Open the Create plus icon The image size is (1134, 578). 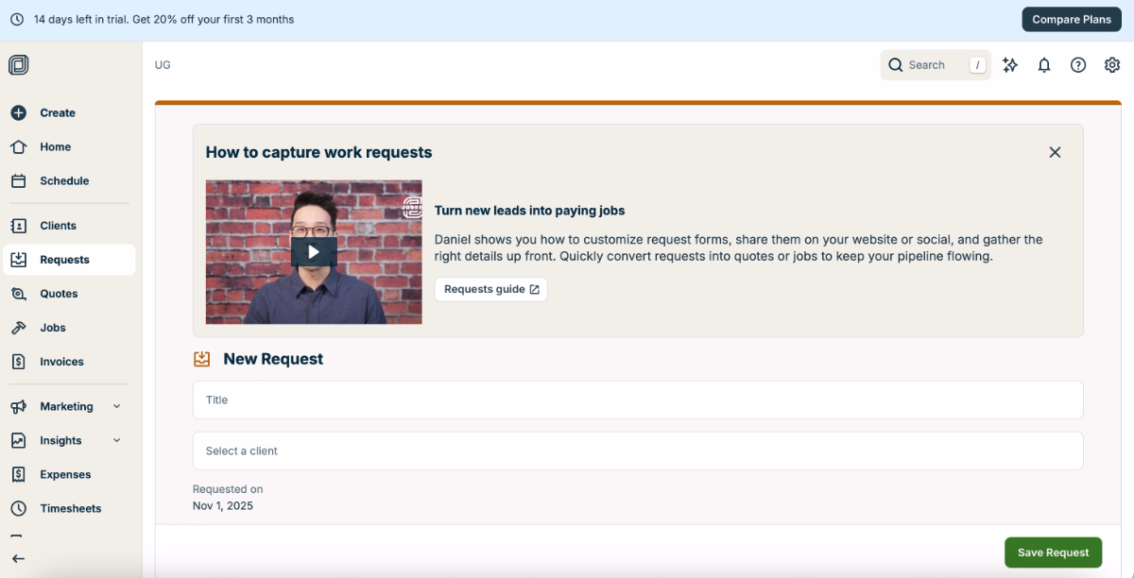(20, 111)
